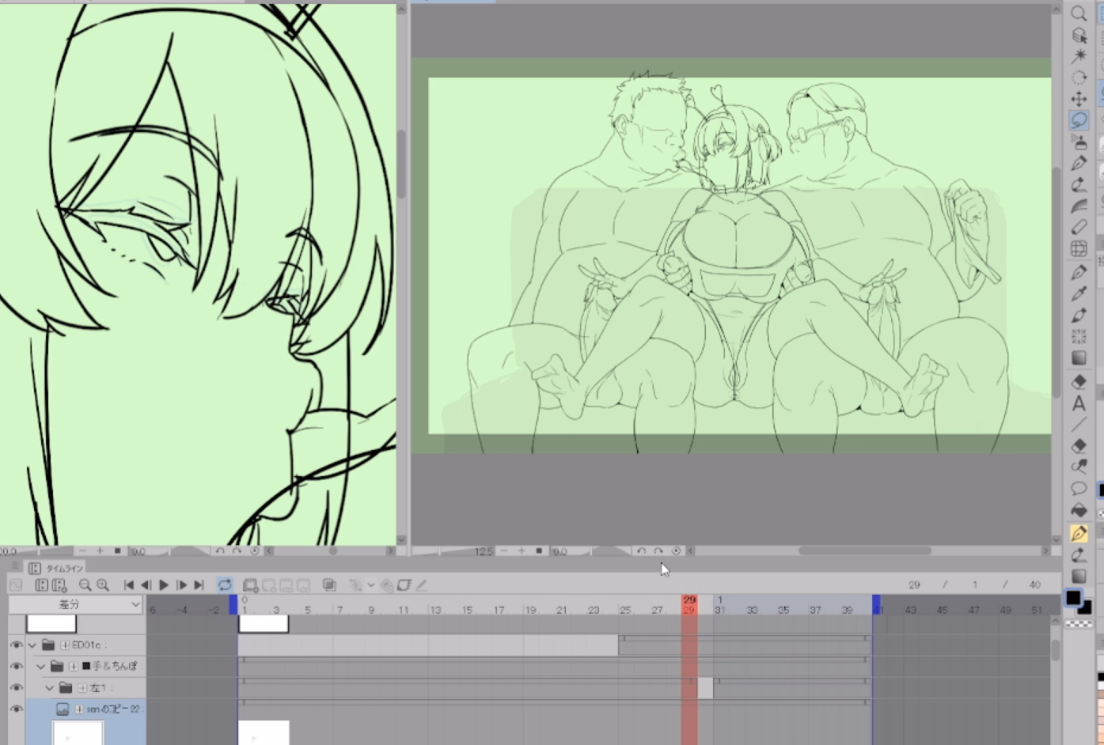The image size is (1104, 745).
Task: Collapse the 手&ちんぽ folder
Action: click(41, 667)
